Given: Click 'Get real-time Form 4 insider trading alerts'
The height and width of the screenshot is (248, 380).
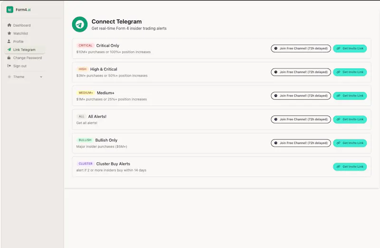Looking at the screenshot, I should pyautogui.click(x=129, y=29).
